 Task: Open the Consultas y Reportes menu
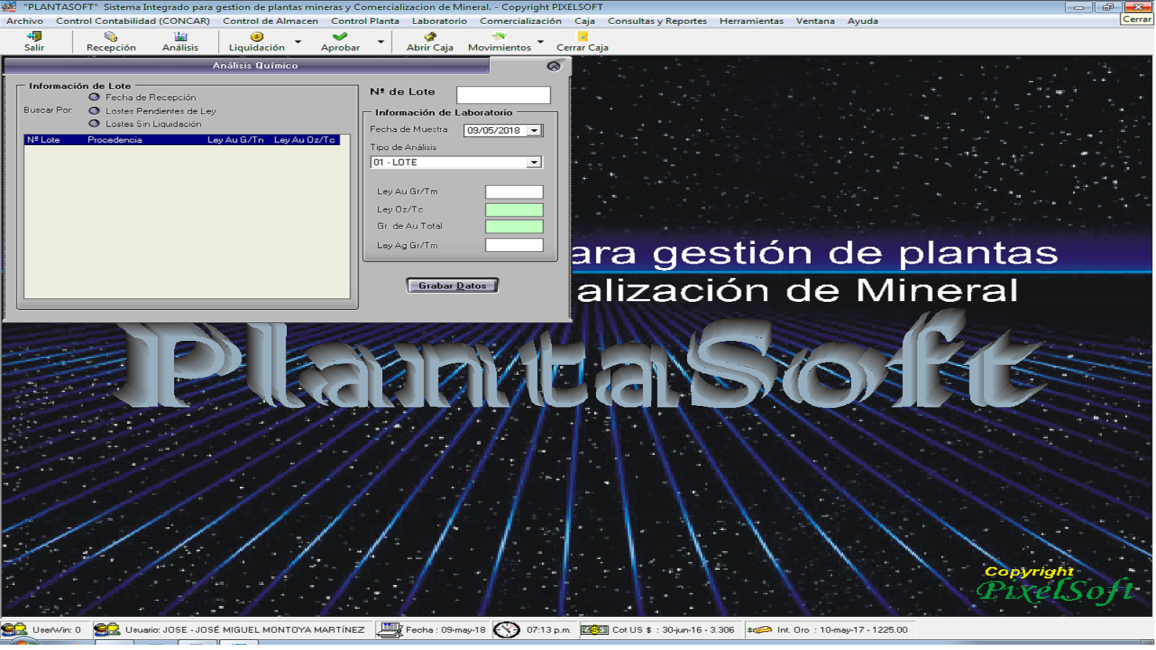pos(657,21)
